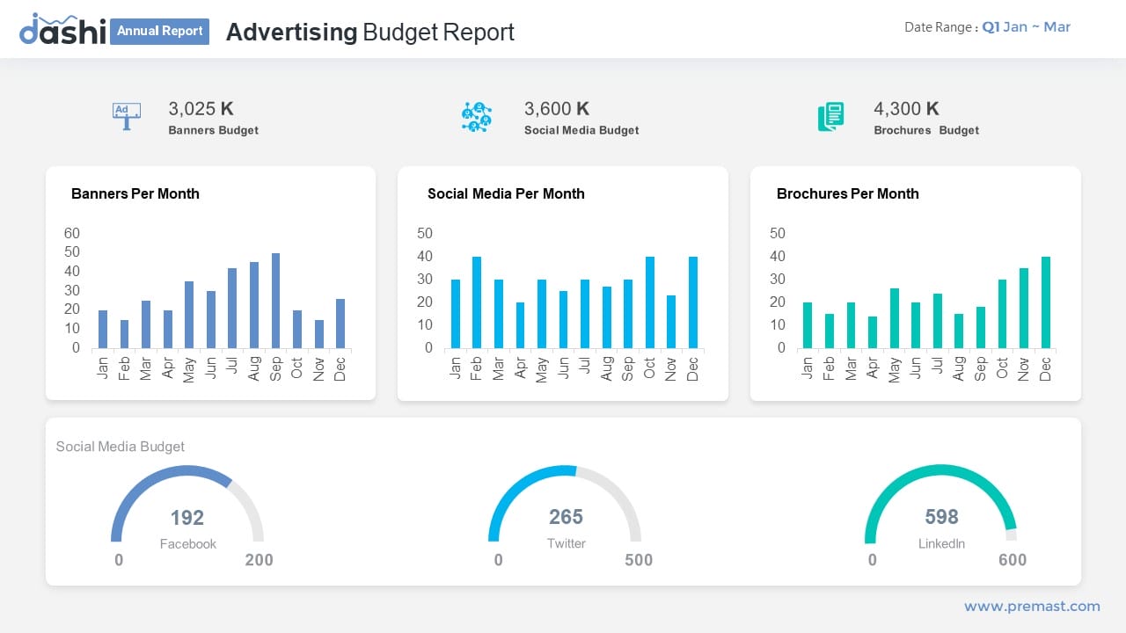Click the Social Media Per Month chart title
This screenshot has width=1126, height=633.
tap(506, 193)
